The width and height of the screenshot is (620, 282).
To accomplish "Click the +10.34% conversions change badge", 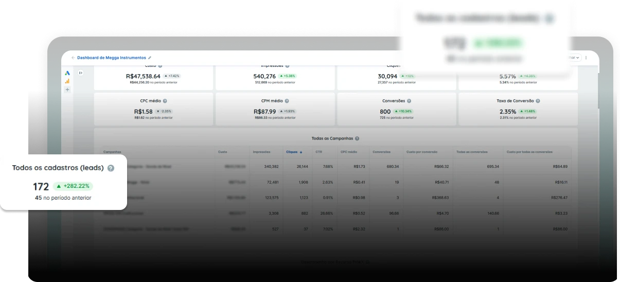I will click(x=404, y=112).
